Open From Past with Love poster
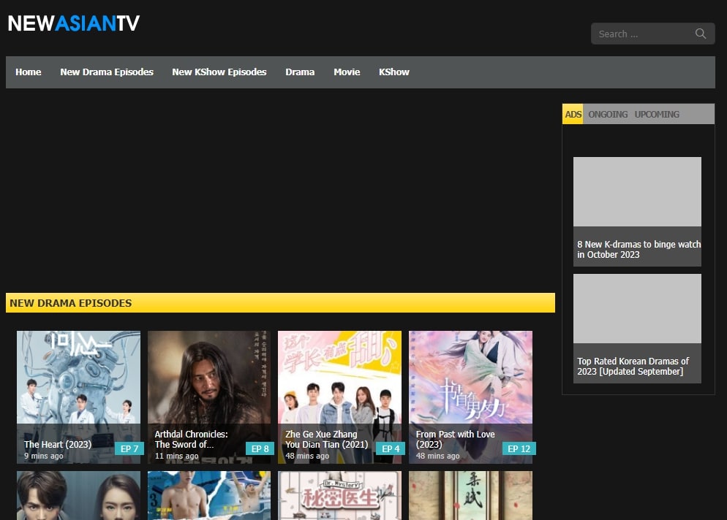The height and width of the screenshot is (520, 727). click(470, 380)
